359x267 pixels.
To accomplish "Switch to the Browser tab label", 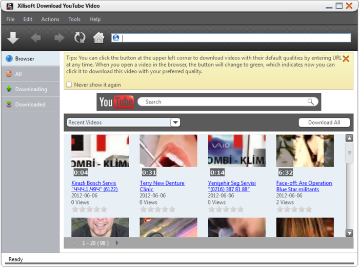I will click(x=25, y=59).
